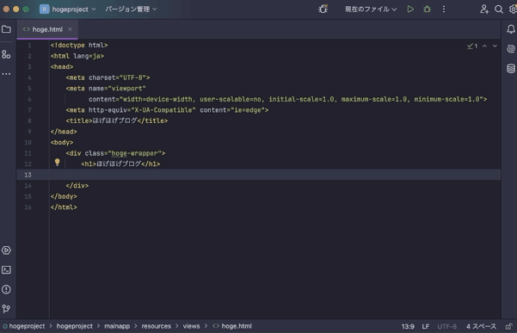Click views in the breadcrumb path
The width and height of the screenshot is (517, 333).
point(191,326)
